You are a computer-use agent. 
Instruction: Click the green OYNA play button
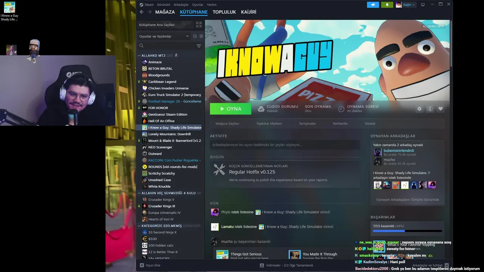coord(231,109)
